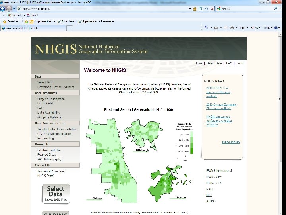
Task: Select the Welcome to NHGIS browser tab
Action: pyautogui.click(x=33, y=28)
